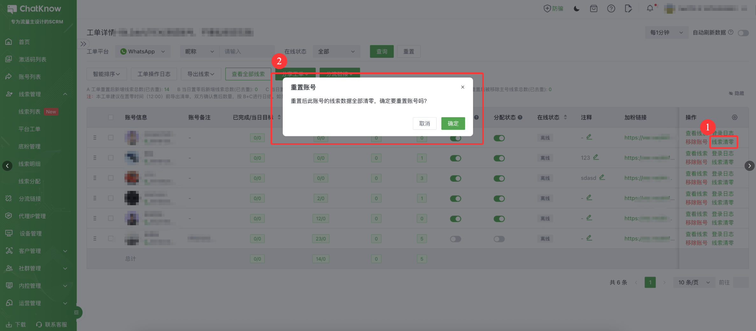
Task: Close the 重置账号 dialog with X
Action: [463, 87]
